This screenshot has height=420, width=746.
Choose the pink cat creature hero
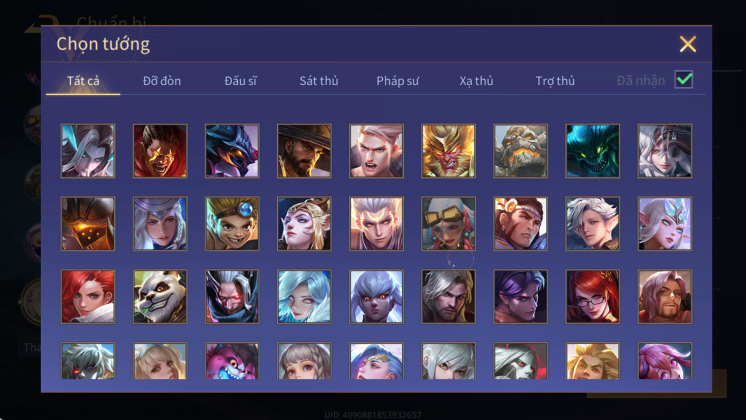(232, 361)
